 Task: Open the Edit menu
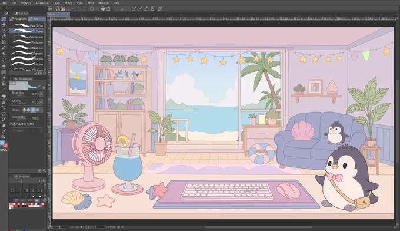coord(14,3)
